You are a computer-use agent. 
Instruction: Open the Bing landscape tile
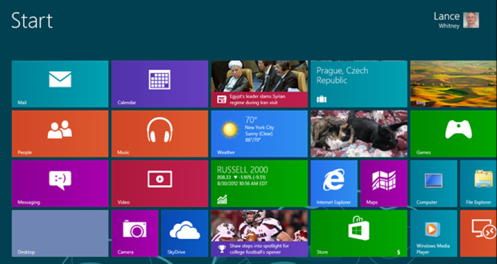click(454, 84)
